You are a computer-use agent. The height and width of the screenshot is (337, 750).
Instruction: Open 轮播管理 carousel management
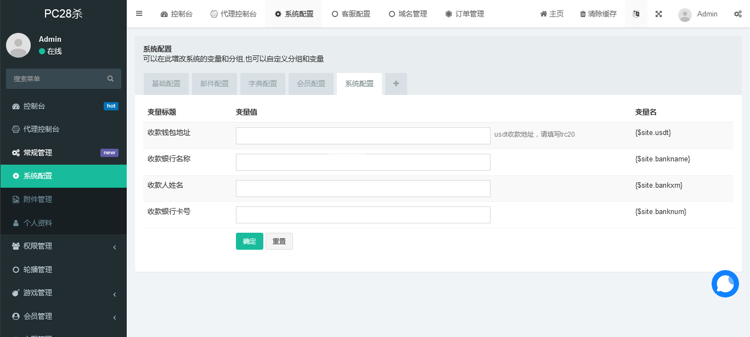point(37,269)
